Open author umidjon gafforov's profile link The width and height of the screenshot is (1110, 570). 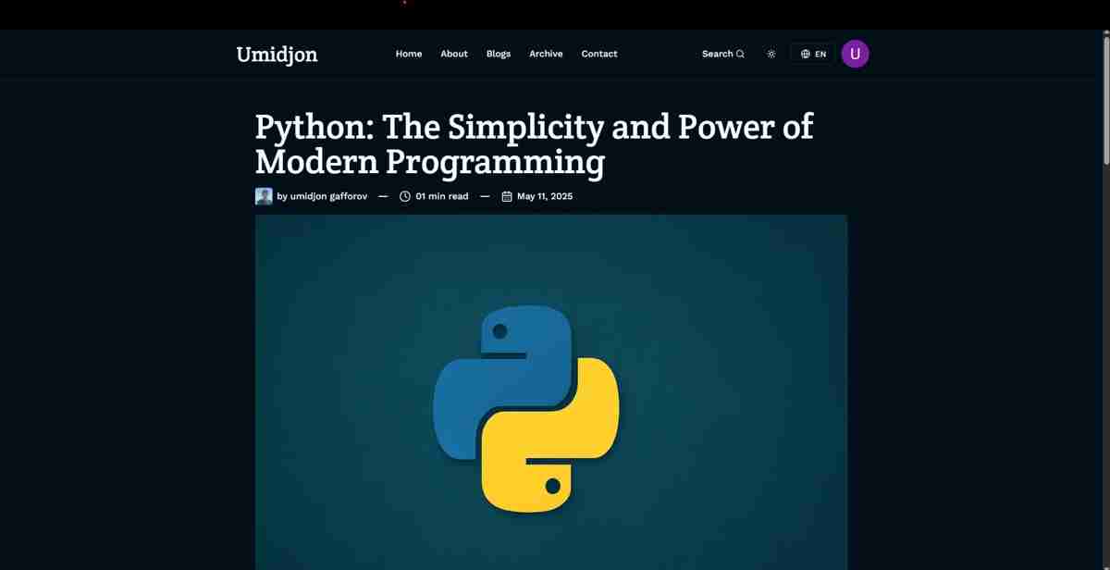[x=322, y=196]
